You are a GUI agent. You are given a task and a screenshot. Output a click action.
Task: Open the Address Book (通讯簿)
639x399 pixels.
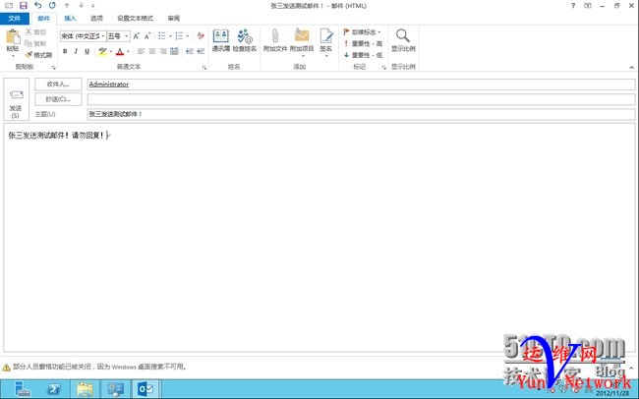coord(221,40)
